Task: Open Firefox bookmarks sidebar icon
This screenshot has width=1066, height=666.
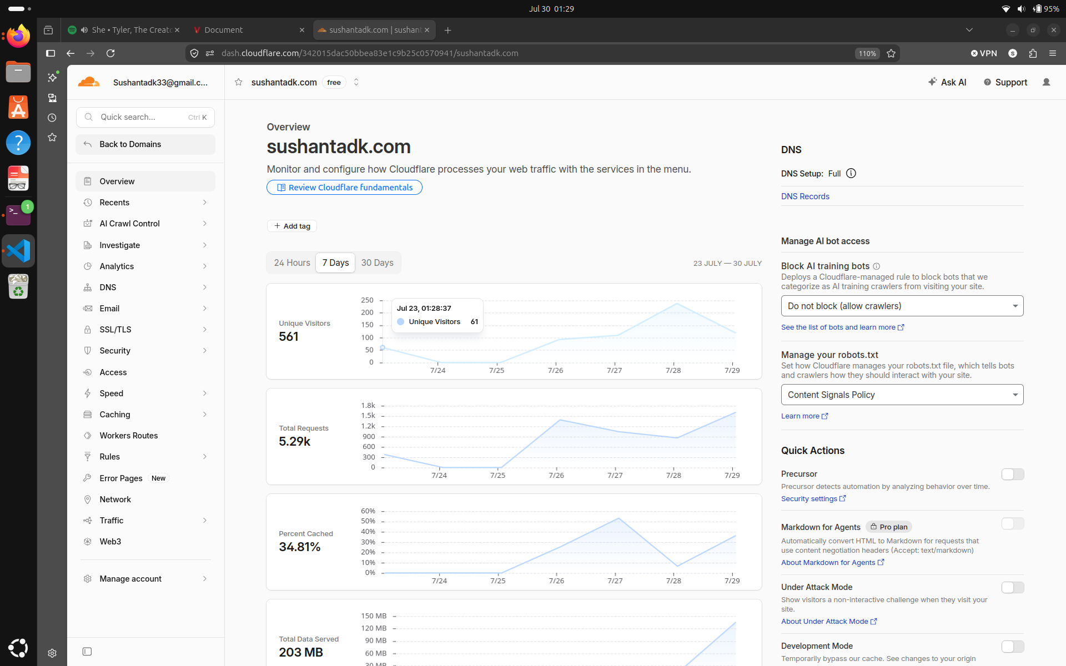Action: click(52, 137)
